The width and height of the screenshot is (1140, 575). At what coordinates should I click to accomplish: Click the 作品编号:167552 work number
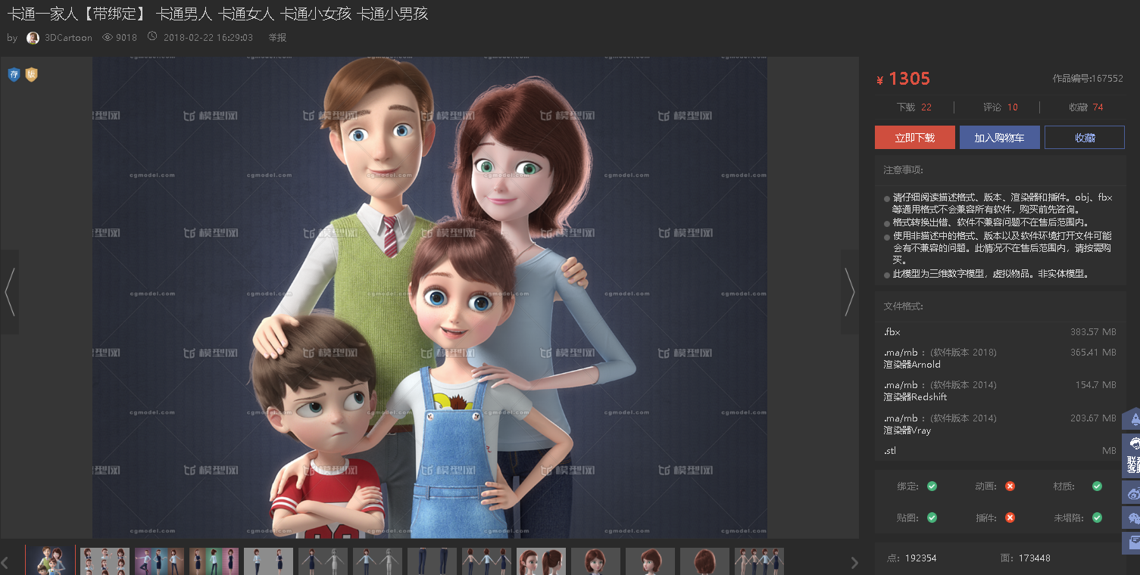tap(1088, 79)
